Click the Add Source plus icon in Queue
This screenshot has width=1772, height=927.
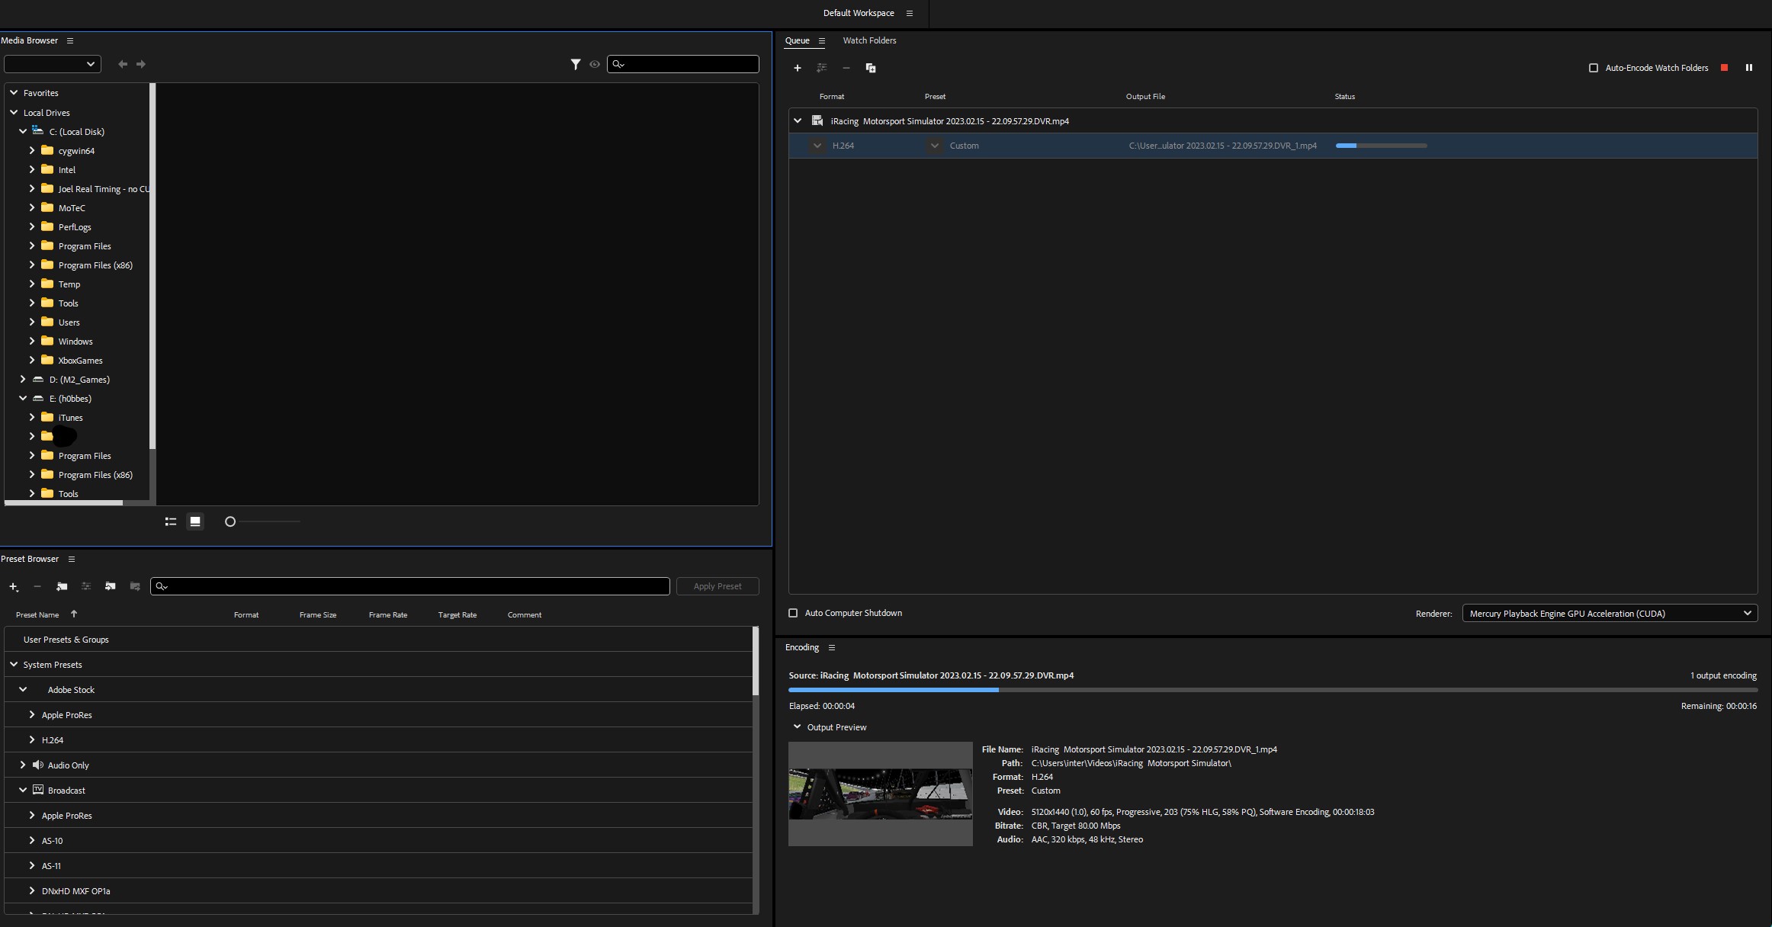tap(798, 68)
